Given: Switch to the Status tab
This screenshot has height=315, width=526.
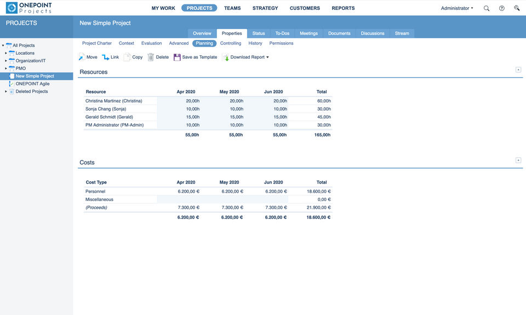Looking at the screenshot, I should pyautogui.click(x=258, y=33).
